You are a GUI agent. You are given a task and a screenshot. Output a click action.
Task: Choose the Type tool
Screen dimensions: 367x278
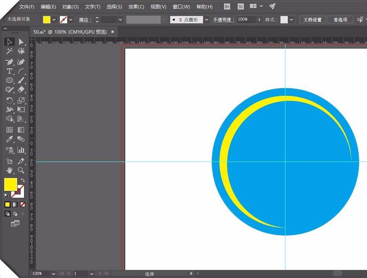[9, 71]
